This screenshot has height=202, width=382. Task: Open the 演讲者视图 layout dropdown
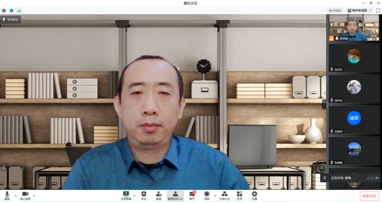[x=359, y=10]
